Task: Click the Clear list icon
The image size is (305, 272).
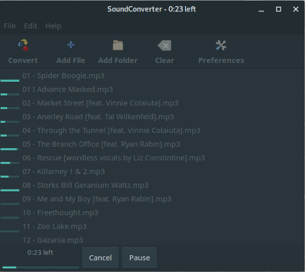Action: point(165,45)
